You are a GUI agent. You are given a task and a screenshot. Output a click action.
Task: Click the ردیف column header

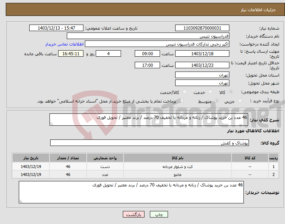point(273,158)
